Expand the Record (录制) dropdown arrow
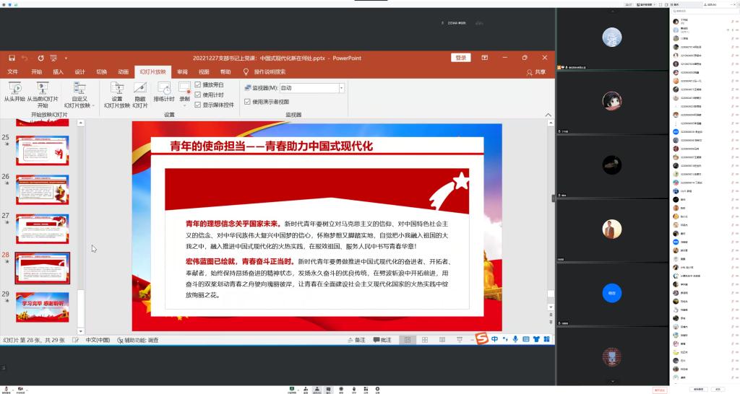 click(184, 105)
